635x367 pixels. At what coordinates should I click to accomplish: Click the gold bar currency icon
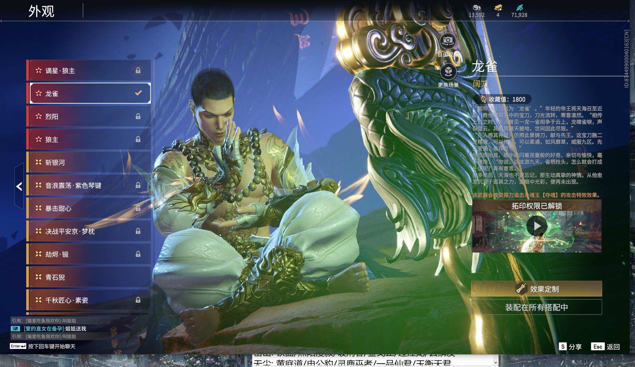pos(498,8)
